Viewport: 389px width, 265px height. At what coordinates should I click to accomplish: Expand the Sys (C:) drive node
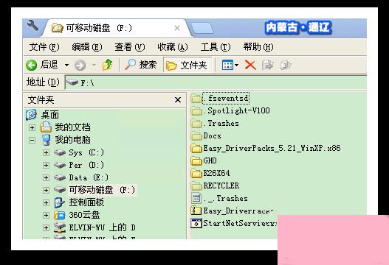click(46, 152)
